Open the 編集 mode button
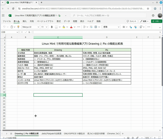The width and height of the screenshot is (163, 139). pos(144,21)
